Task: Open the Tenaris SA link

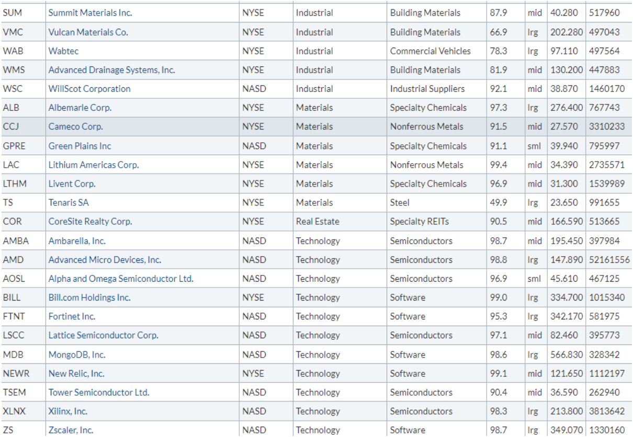Action: (69, 203)
